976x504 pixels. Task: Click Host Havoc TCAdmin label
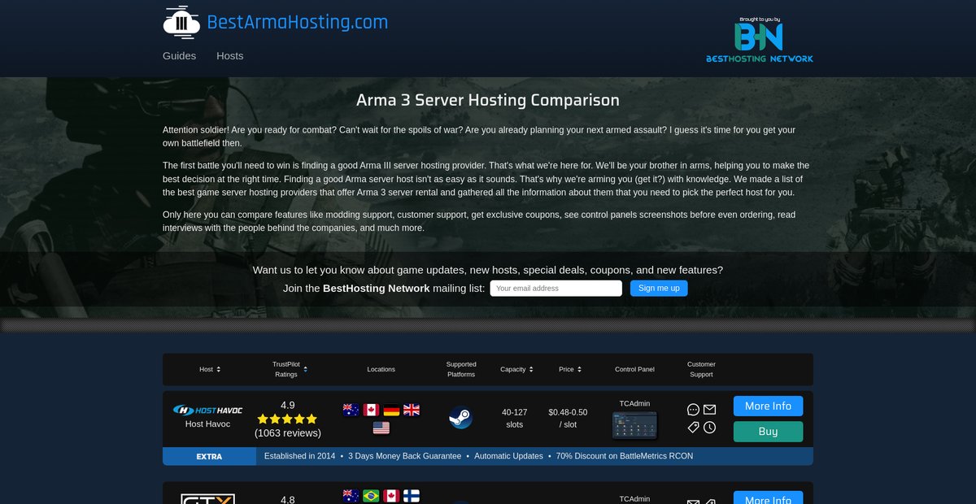tap(634, 403)
